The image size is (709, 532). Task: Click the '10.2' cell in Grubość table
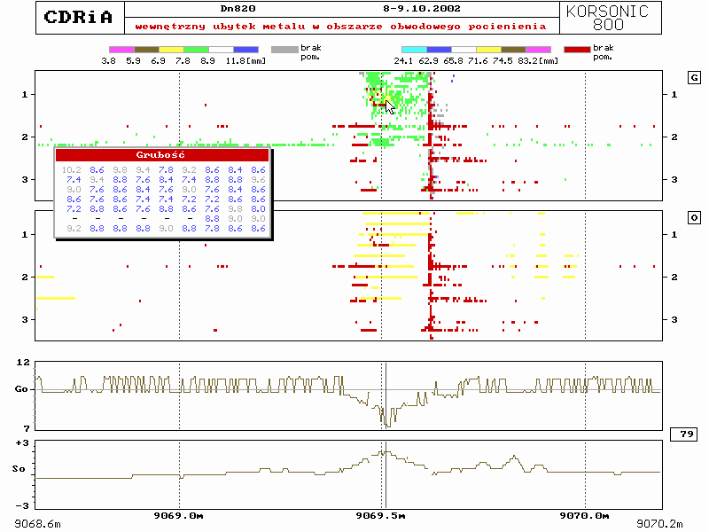point(72,170)
